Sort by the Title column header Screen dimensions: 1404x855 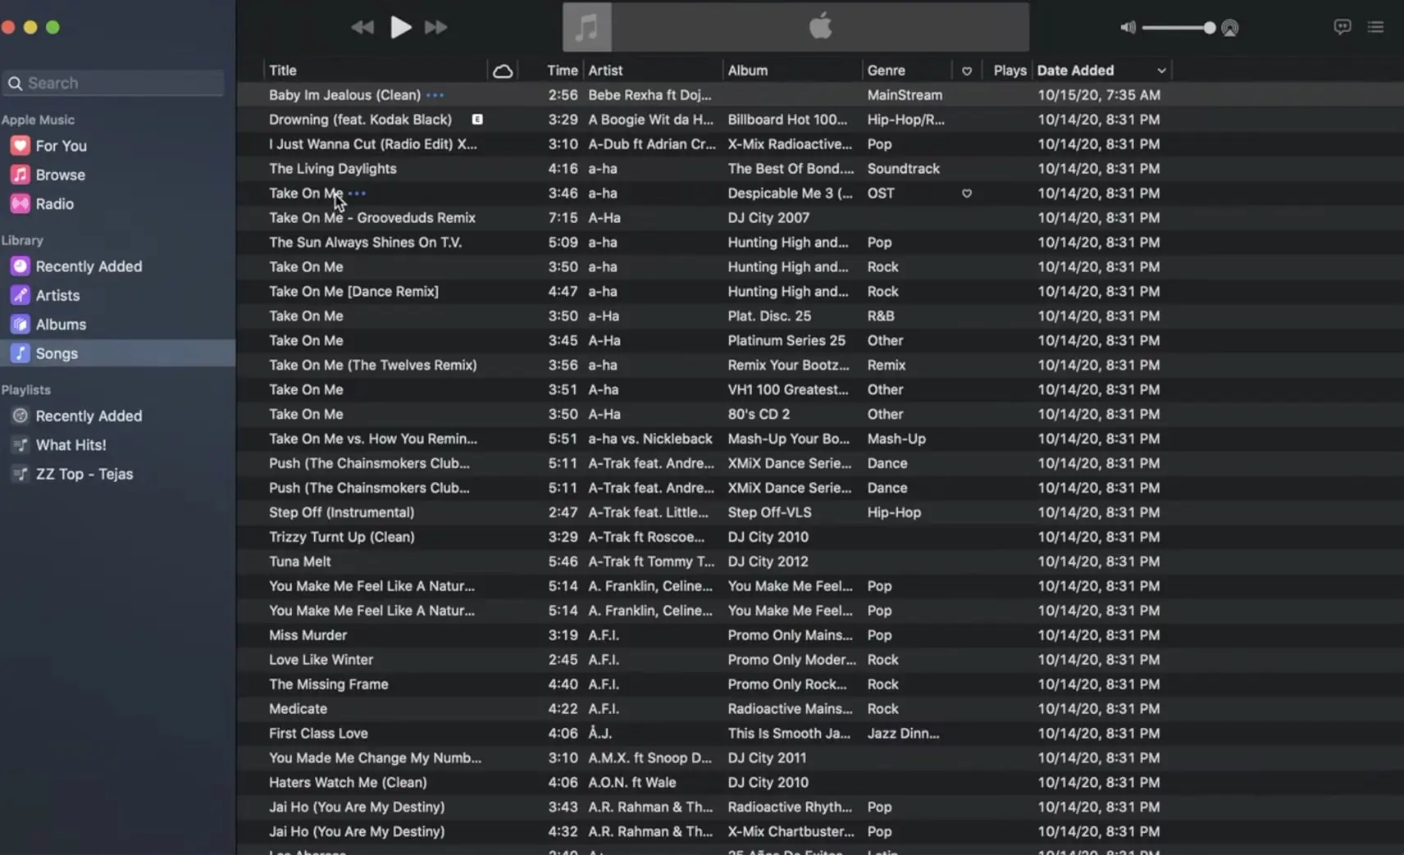click(283, 70)
